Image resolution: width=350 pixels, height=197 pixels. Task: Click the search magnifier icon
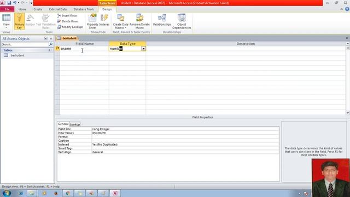click(51, 44)
